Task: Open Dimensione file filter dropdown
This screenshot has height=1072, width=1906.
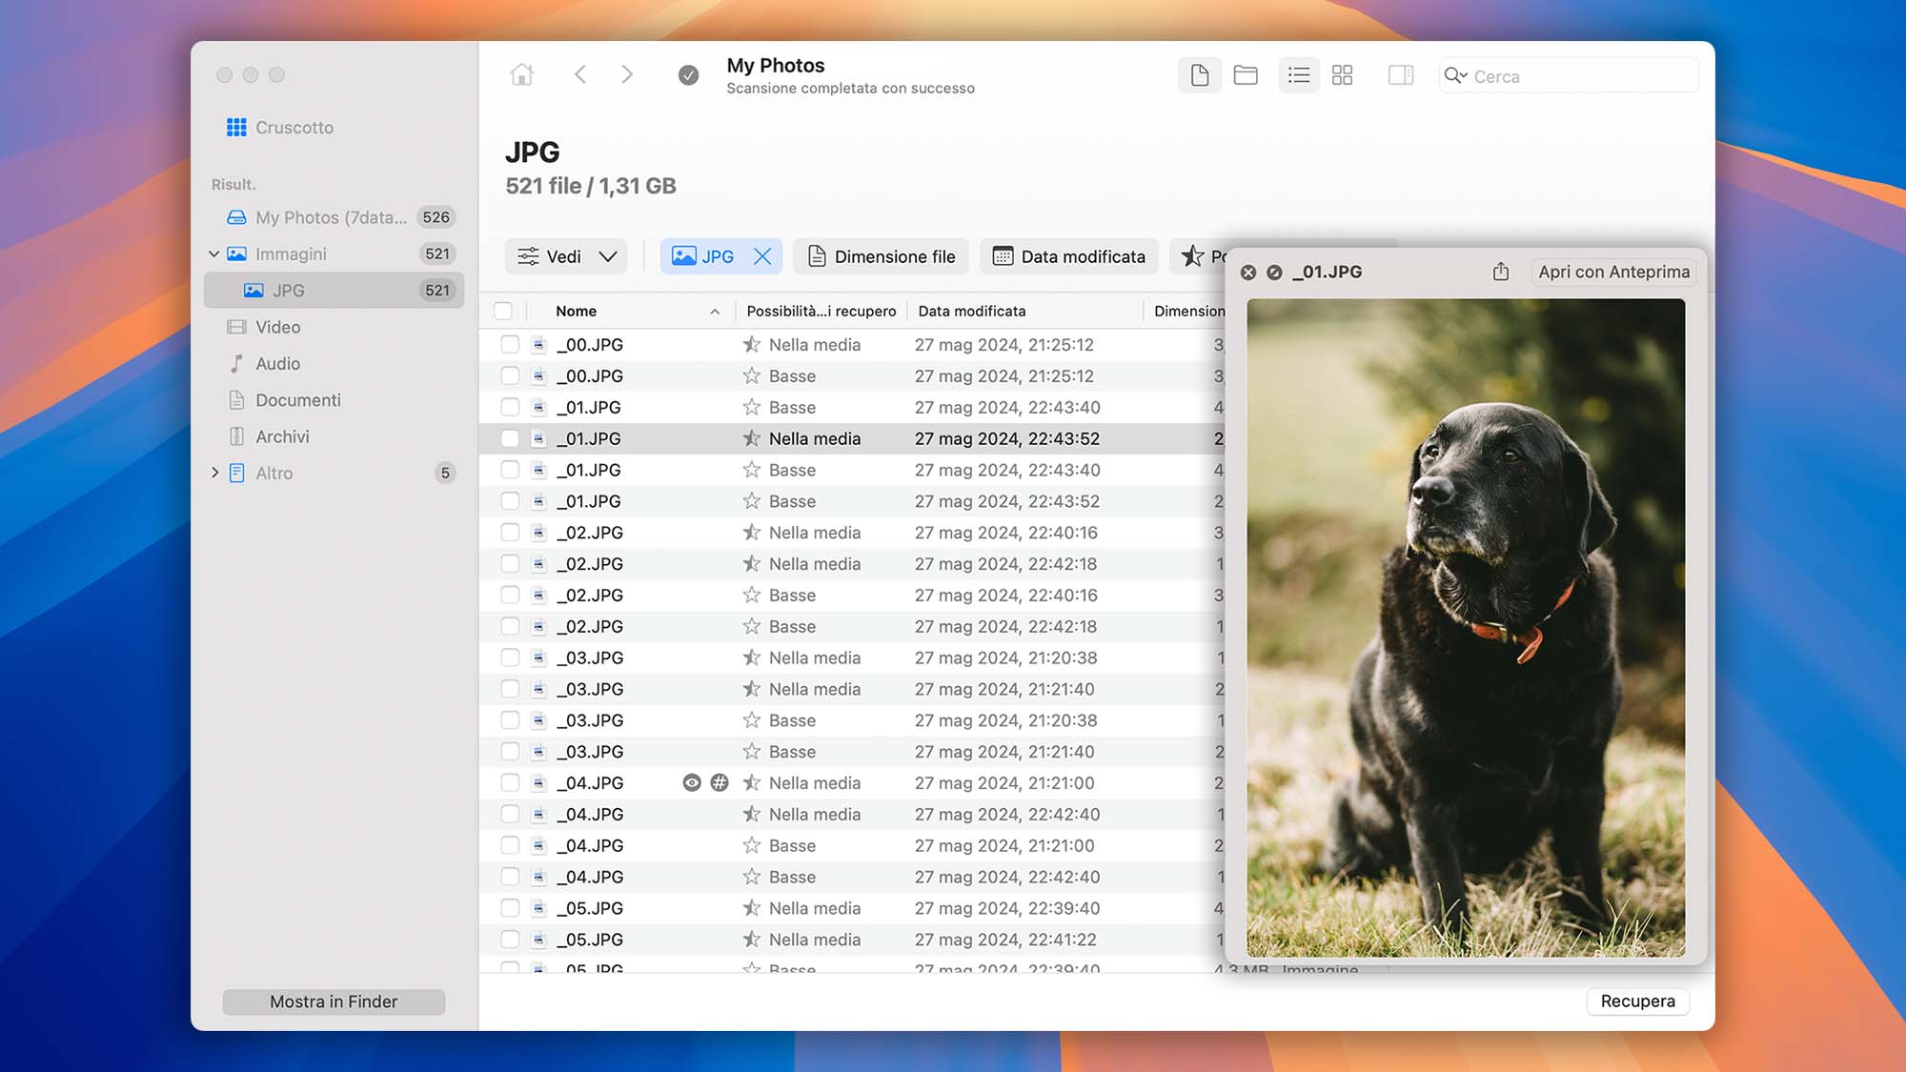Action: point(882,256)
